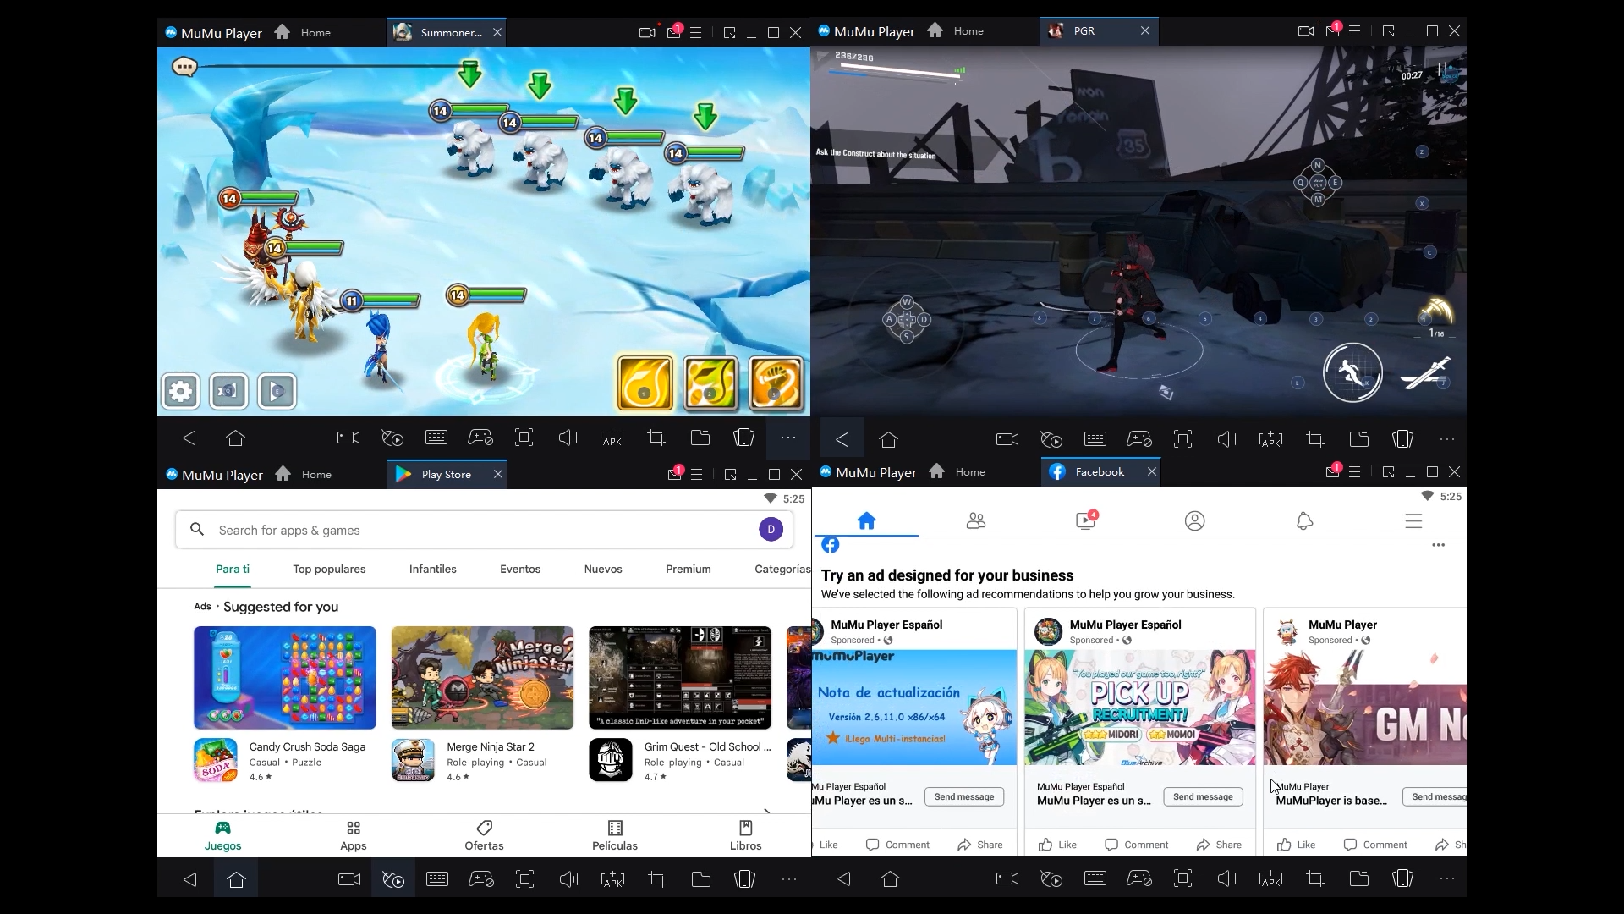Share the Pick Up Recruitment ad post
1624x914 pixels.
click(1219, 845)
